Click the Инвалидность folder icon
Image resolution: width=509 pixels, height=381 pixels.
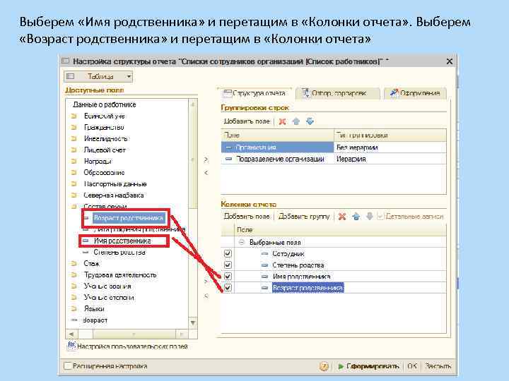pos(74,139)
